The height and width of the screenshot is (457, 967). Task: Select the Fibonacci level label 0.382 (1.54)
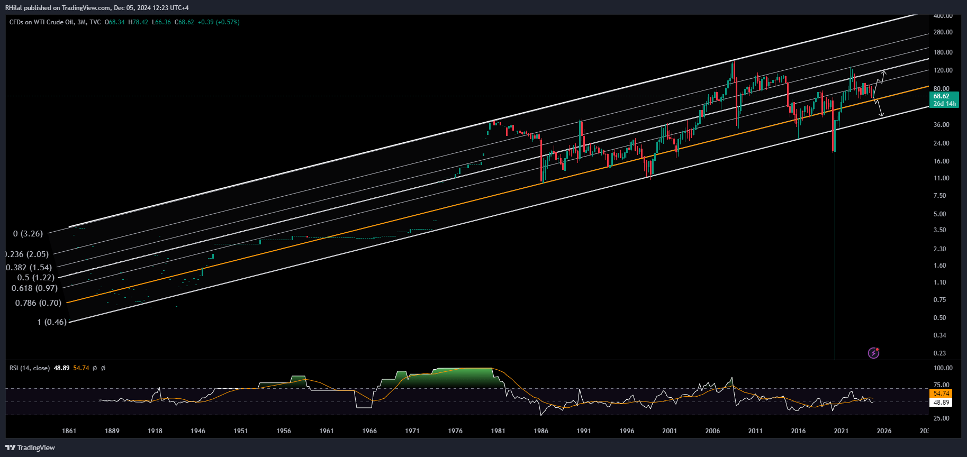(29, 267)
